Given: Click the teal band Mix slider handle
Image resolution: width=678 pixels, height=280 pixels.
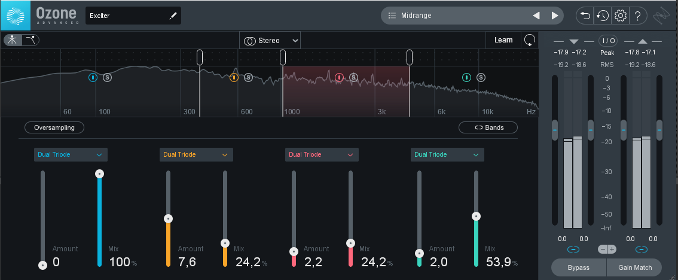Looking at the screenshot, I should tap(476, 216).
